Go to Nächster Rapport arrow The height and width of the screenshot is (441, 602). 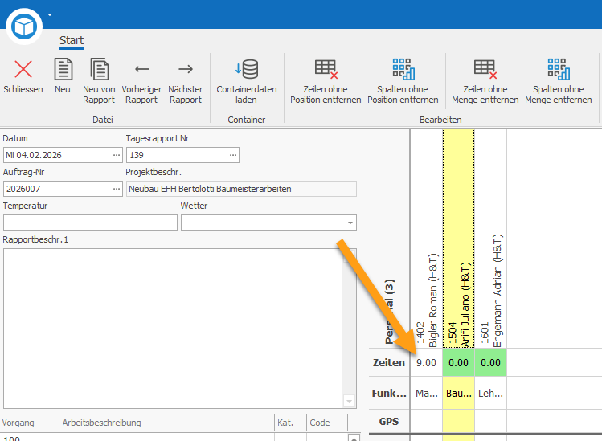(186, 69)
